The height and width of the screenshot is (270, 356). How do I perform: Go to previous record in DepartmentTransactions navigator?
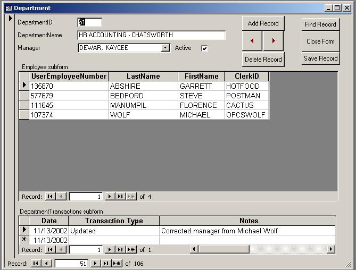pyautogui.click(x=61, y=250)
